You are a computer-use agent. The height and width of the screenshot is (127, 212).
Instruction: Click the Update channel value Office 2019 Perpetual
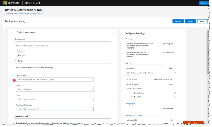(163, 80)
